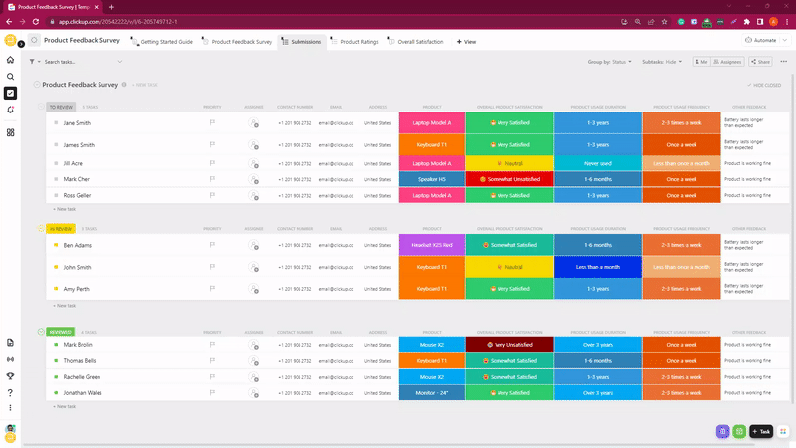Collapse the To Review group

click(x=41, y=107)
